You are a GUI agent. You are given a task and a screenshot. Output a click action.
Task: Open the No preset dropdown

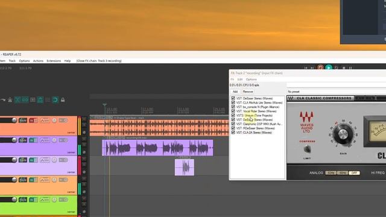point(337,92)
